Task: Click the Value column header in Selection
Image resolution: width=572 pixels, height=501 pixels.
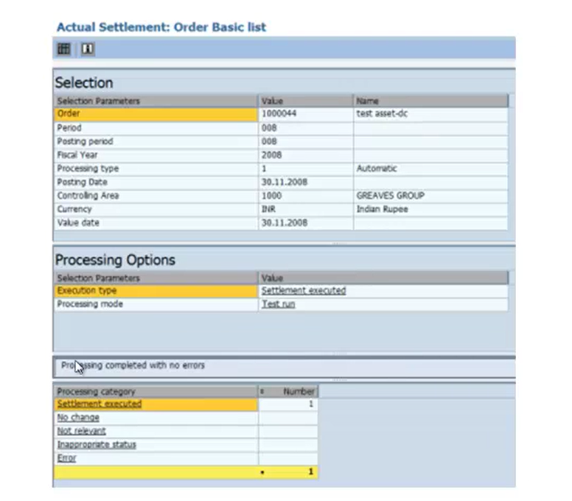Action: (306, 101)
